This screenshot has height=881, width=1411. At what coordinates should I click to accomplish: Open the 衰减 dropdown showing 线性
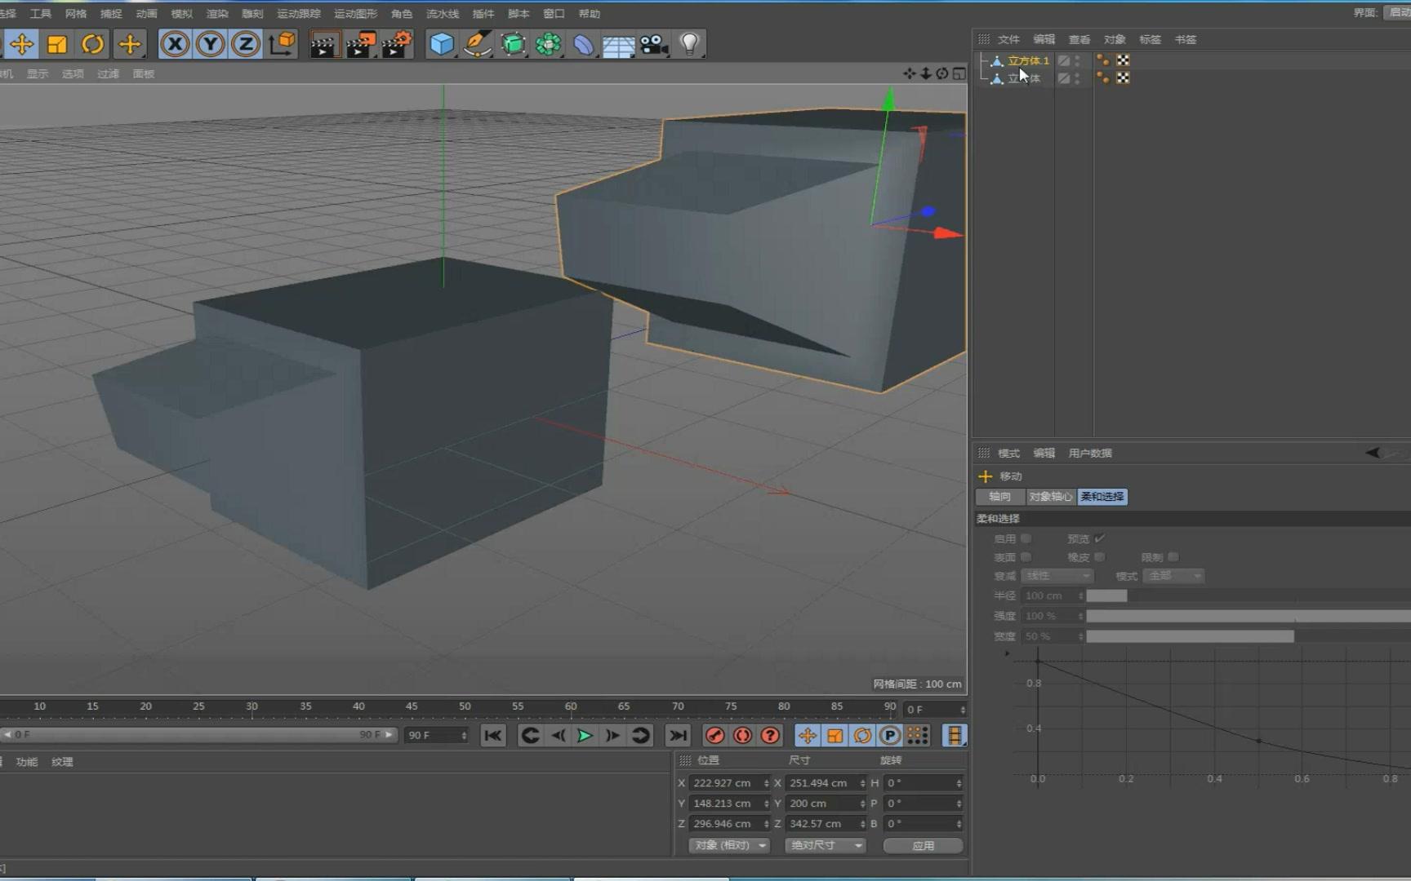coord(1057,576)
